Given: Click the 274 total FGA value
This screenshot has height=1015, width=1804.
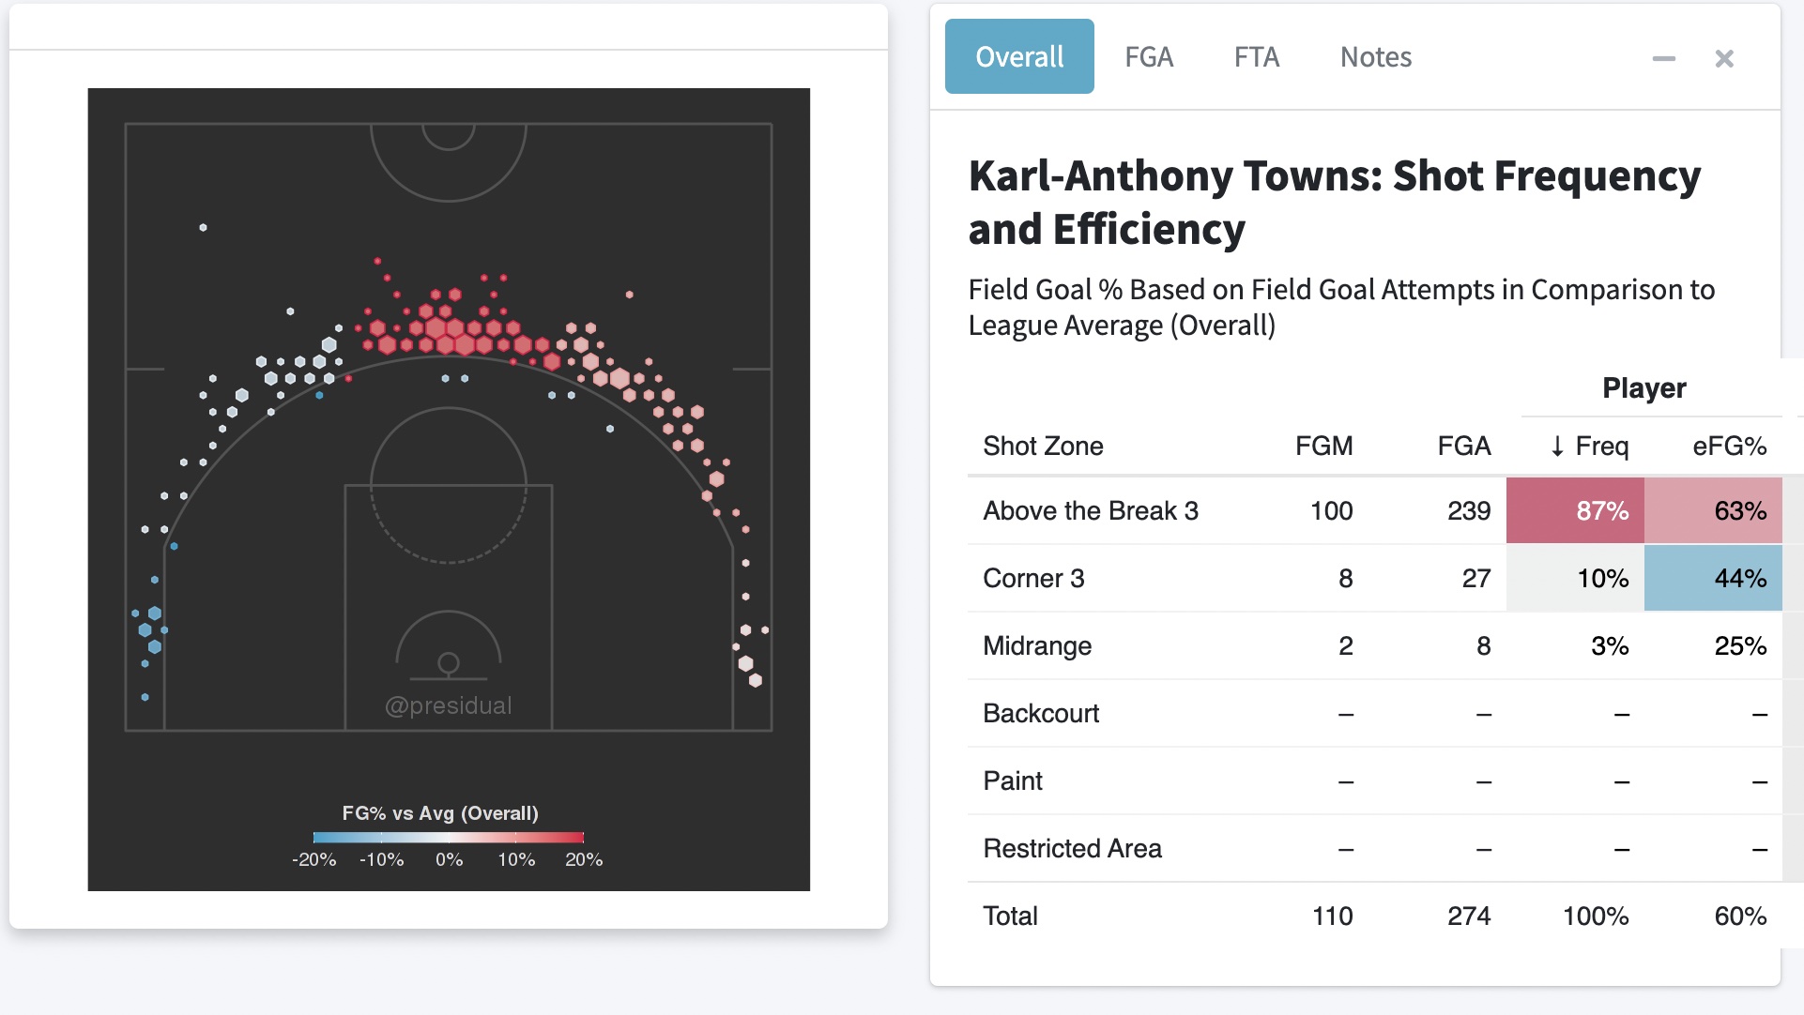Looking at the screenshot, I should (x=1468, y=916).
